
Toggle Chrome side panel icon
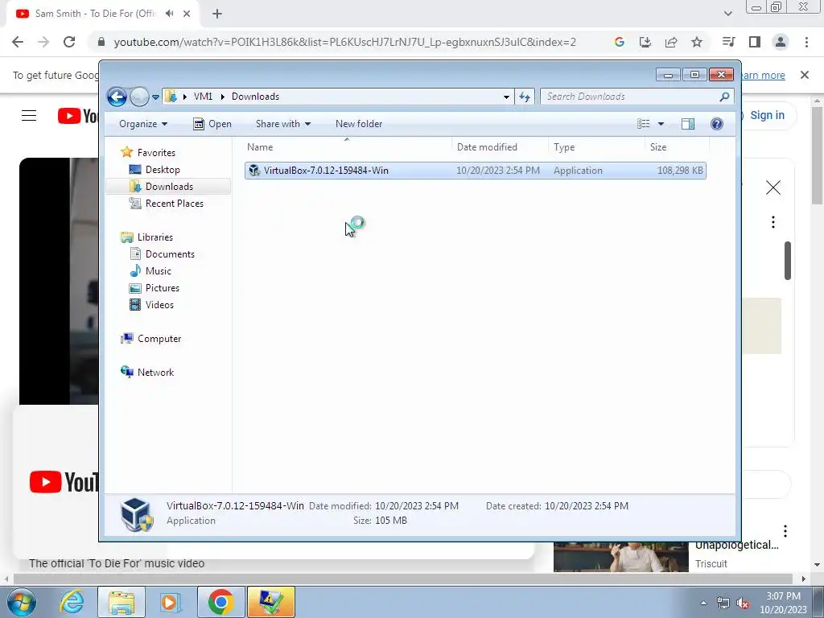point(755,42)
